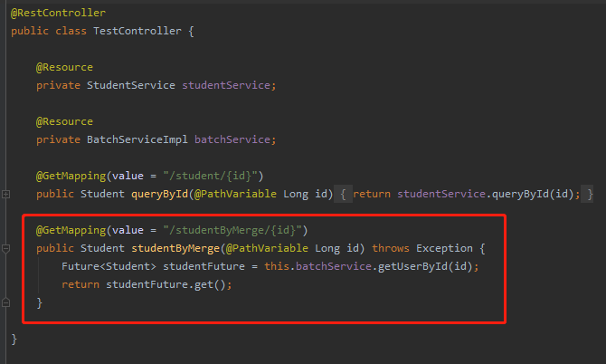The image size is (606, 364).
Task: Click the Future<Student> type declaration
Action: click(109, 266)
